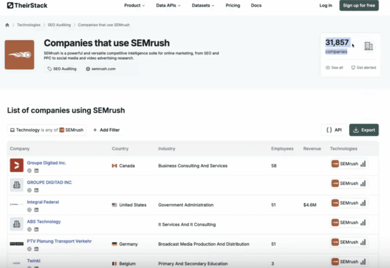Open the API button

point(334,130)
